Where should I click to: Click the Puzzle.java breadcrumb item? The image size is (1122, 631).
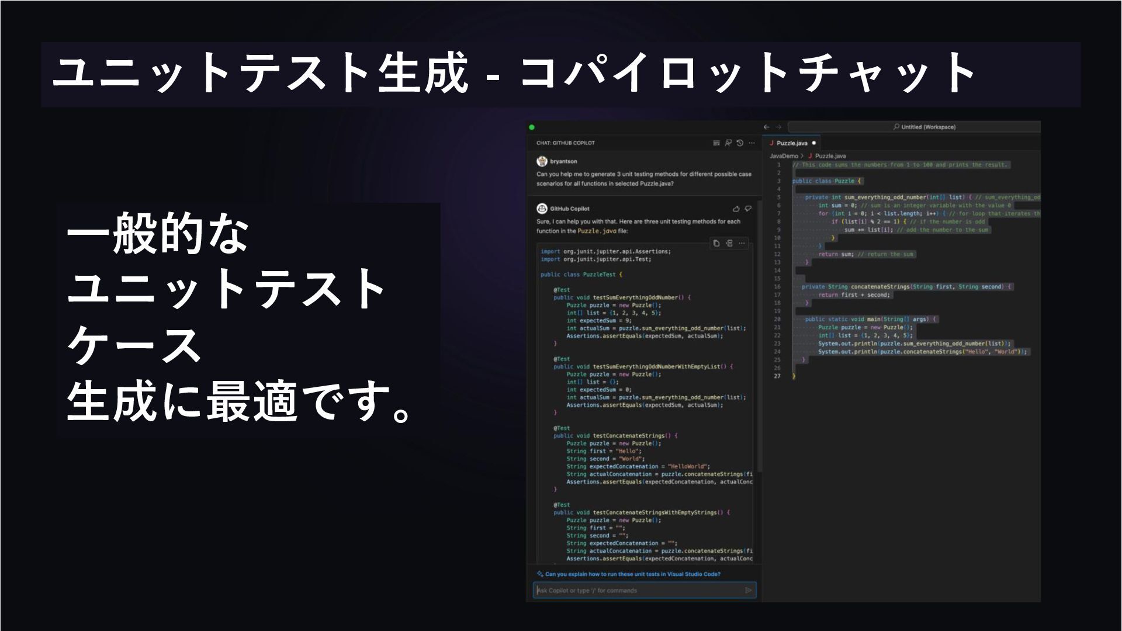point(830,156)
